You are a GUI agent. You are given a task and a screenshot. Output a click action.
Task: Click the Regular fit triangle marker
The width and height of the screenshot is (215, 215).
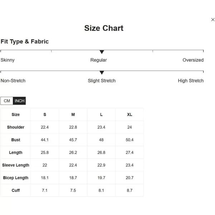(102, 52)
